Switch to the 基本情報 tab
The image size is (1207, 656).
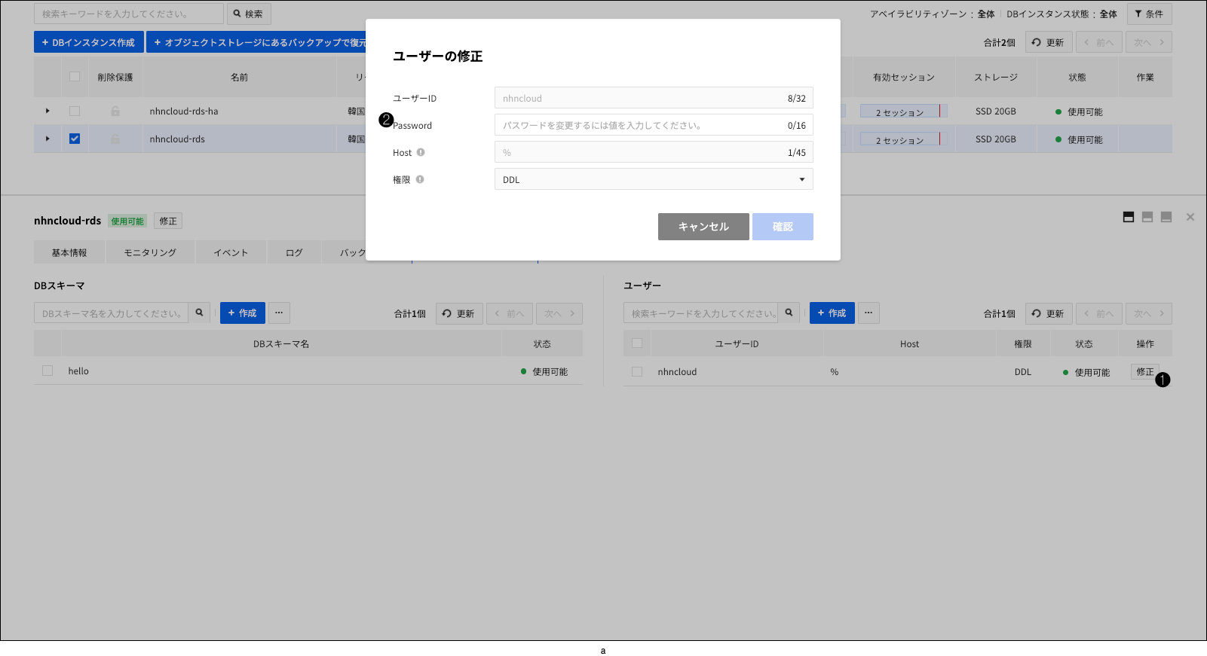pyautogui.click(x=69, y=252)
